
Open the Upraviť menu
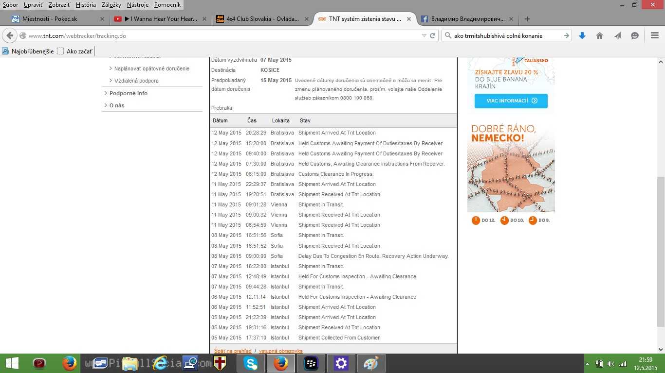(33, 5)
